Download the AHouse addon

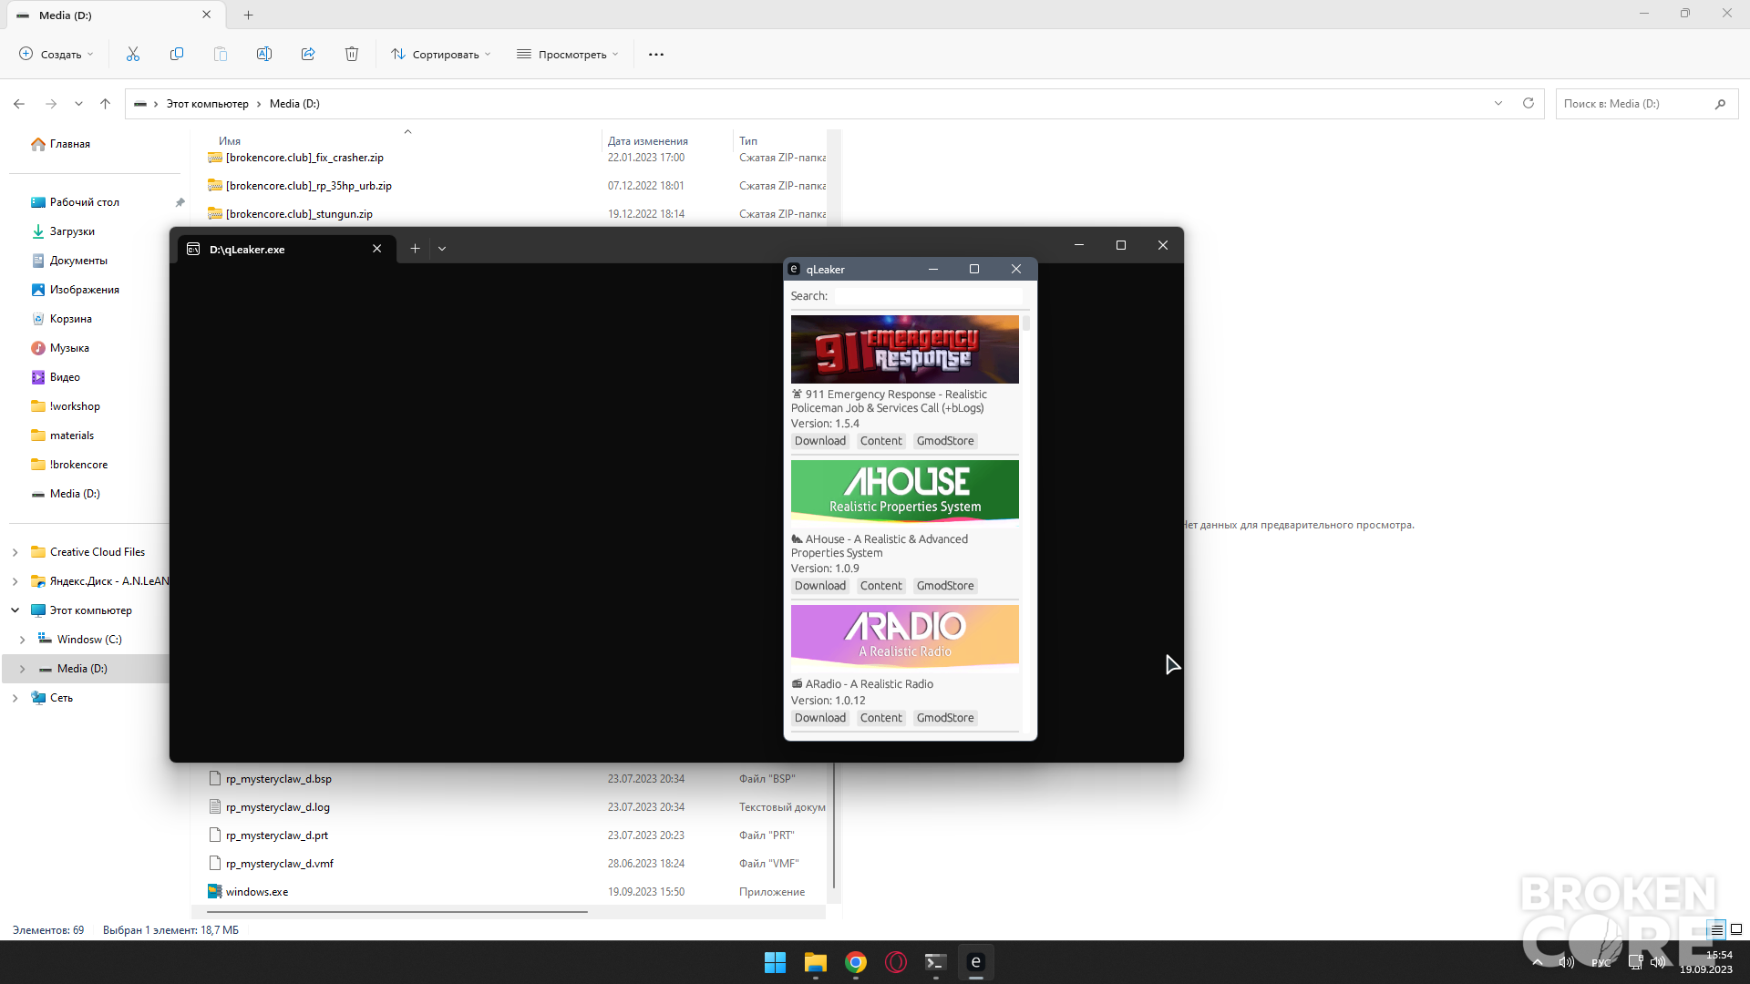tap(820, 586)
